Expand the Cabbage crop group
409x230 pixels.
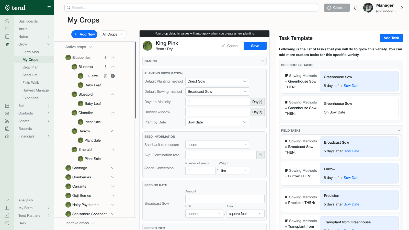click(113, 168)
